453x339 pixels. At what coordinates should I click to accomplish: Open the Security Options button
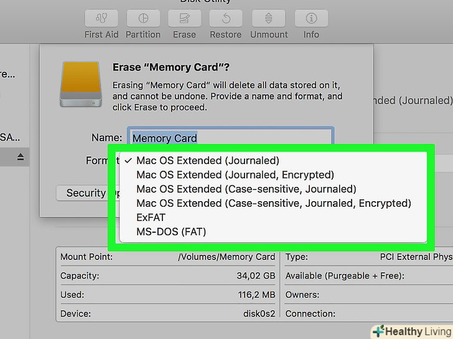tap(84, 193)
